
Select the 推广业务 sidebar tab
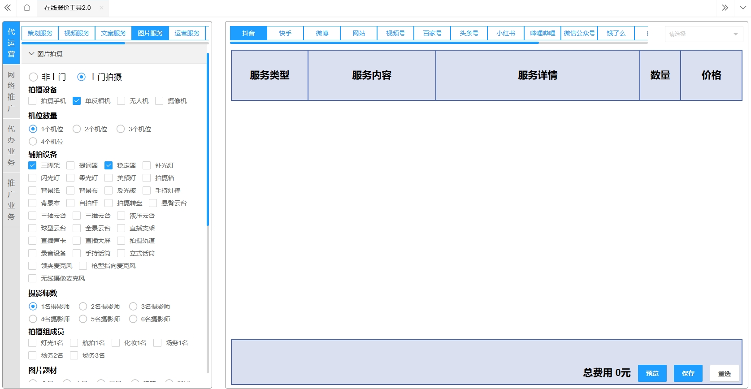click(x=11, y=200)
